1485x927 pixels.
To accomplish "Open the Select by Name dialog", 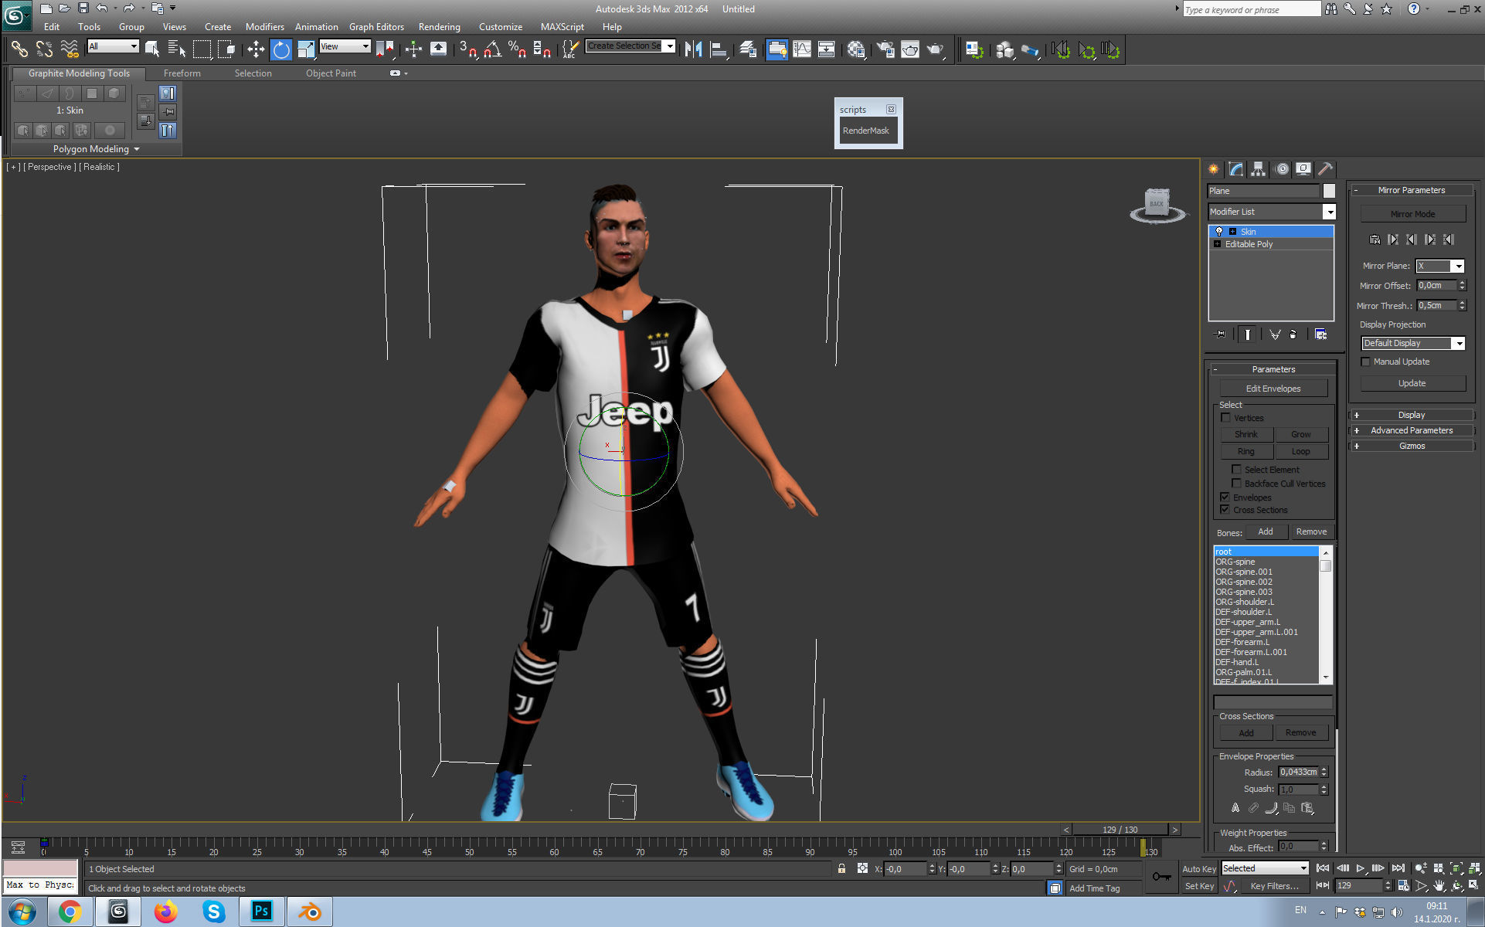I will tap(176, 50).
